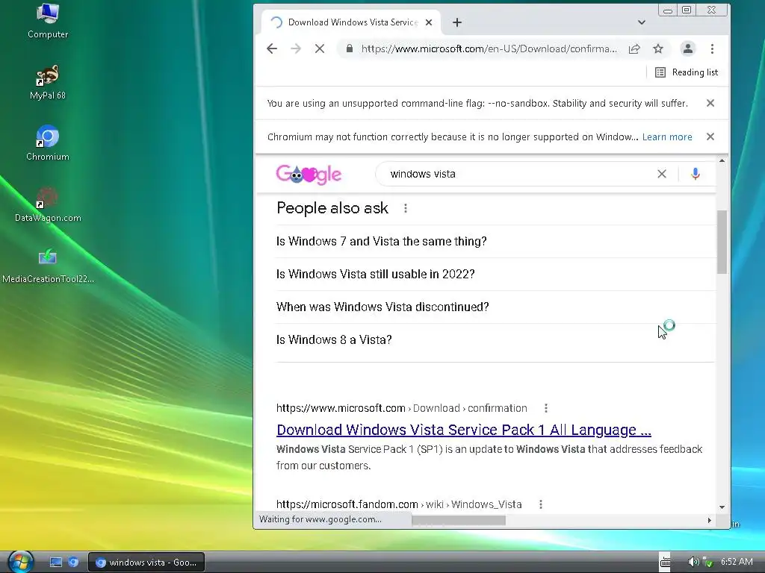Open the profile avatar menu
Viewport: 765px width, 573px height.
(688, 48)
